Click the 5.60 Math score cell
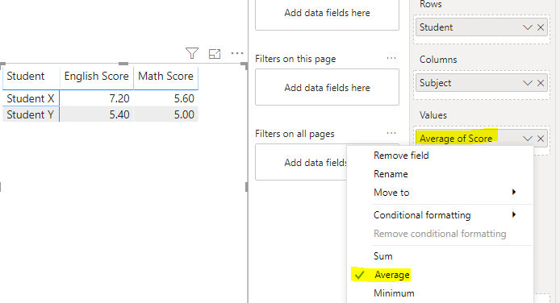 click(x=165, y=98)
